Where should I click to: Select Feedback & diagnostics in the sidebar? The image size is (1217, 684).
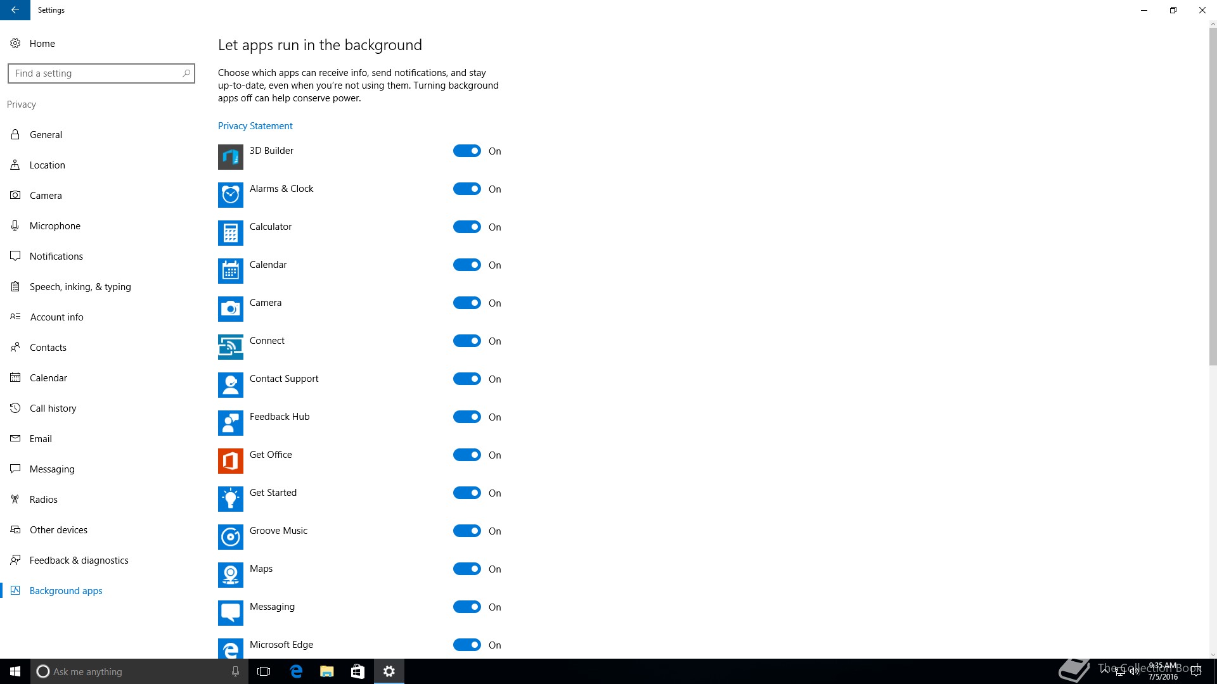tap(79, 560)
